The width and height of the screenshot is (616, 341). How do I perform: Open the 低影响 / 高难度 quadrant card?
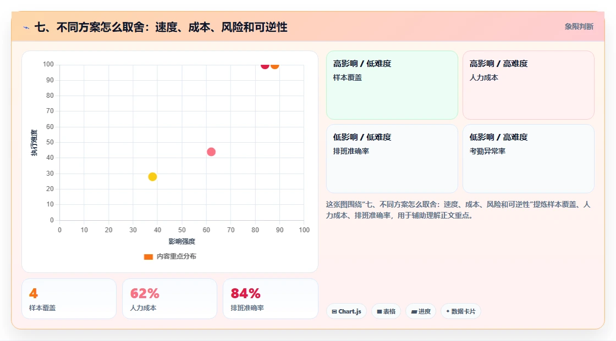click(529, 159)
